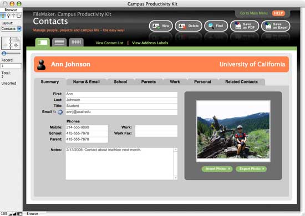The width and height of the screenshot is (305, 216).
Task: Click the Save as Excel button
Action: click(x=276, y=26)
